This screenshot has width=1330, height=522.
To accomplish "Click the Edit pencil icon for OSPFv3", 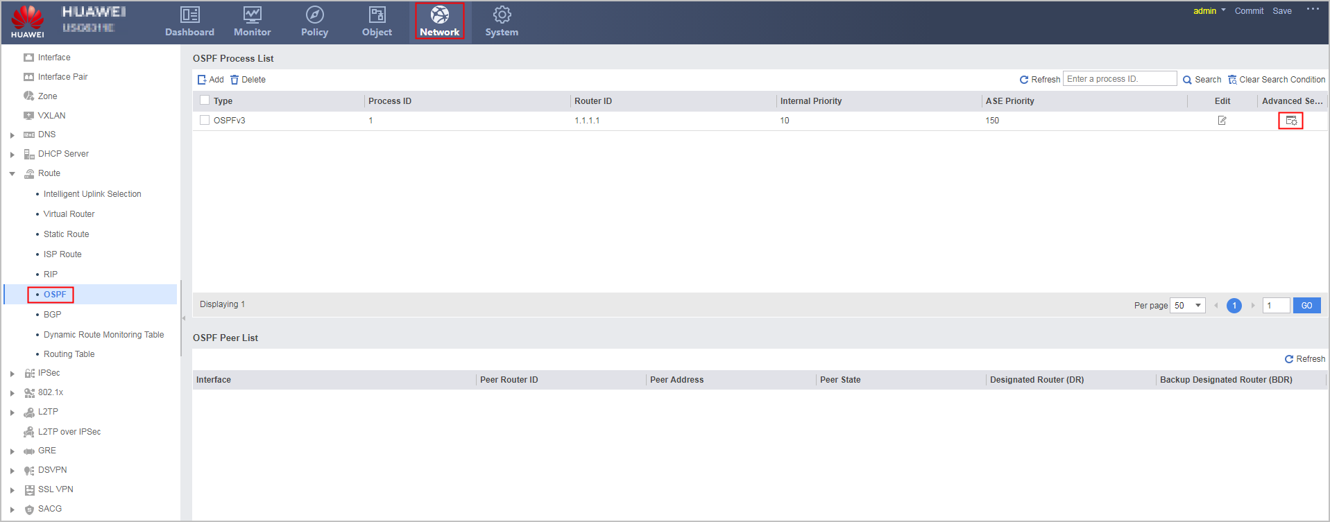I will pyautogui.click(x=1222, y=121).
